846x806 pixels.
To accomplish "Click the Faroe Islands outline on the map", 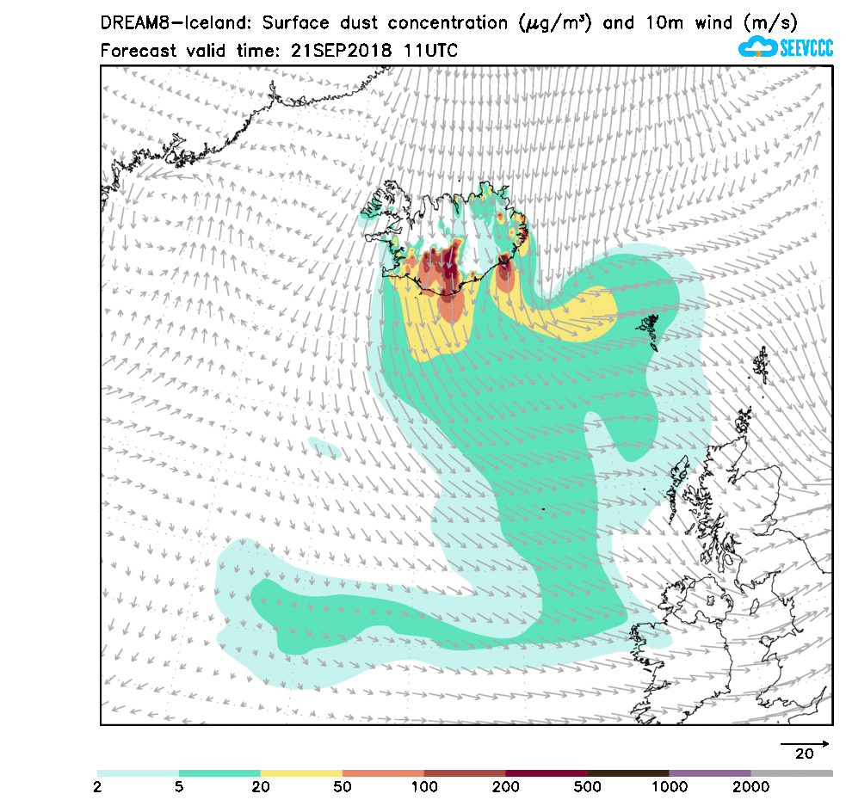I will click(650, 329).
